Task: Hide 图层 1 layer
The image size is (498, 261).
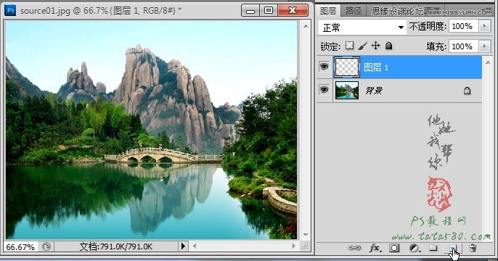Action: (324, 67)
